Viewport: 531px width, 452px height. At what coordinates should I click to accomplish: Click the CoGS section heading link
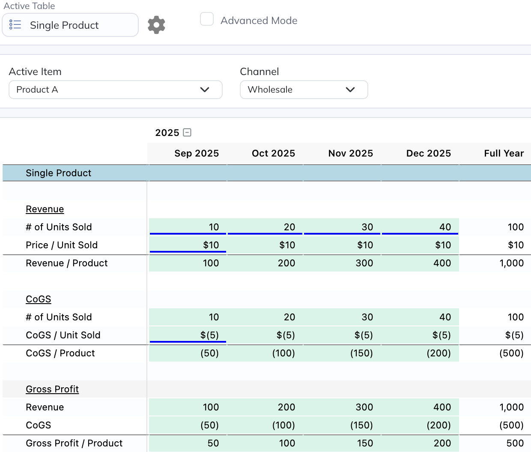38,299
